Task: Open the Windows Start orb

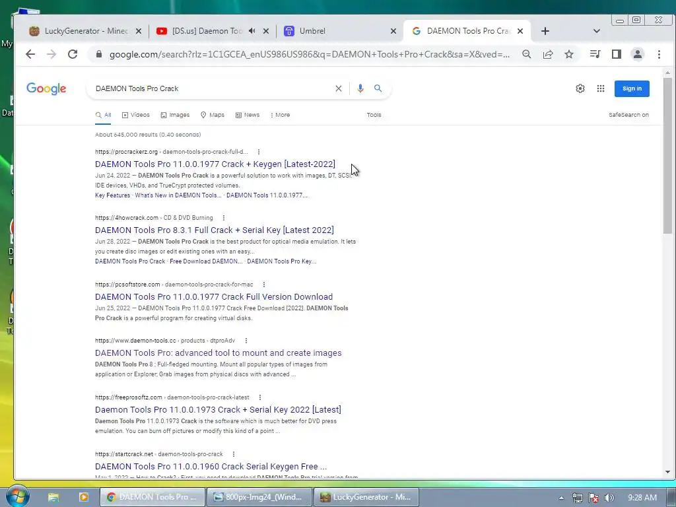Action: (17, 496)
